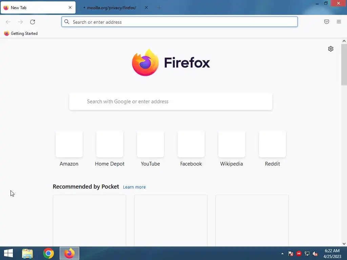
Task: Close the New Tab tab
Action: click(x=70, y=7)
